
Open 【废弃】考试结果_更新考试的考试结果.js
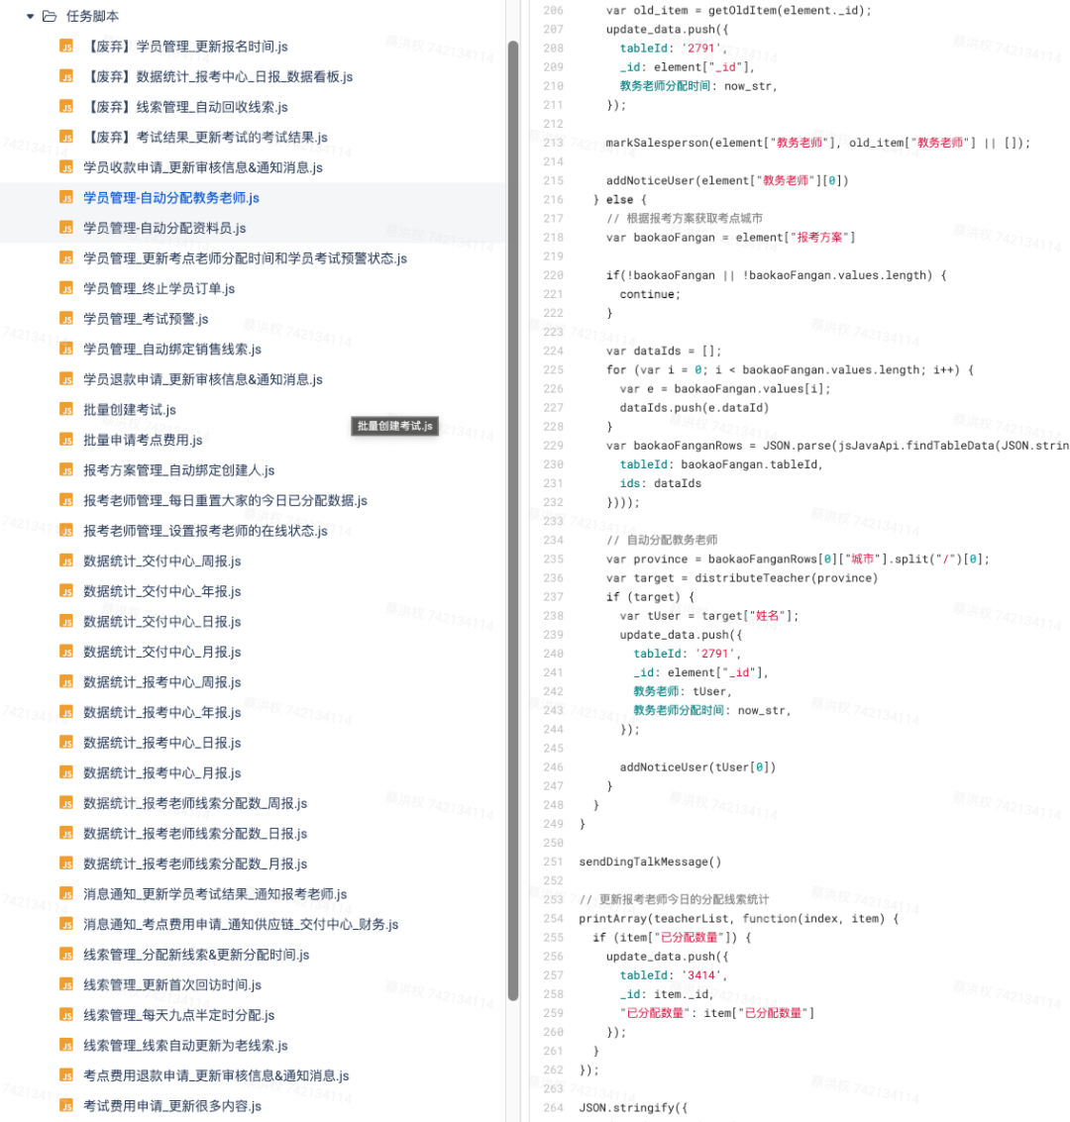pyautogui.click(x=205, y=137)
